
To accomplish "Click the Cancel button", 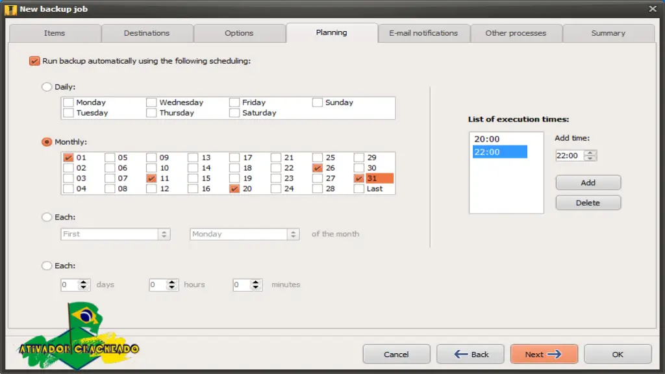I will [x=397, y=355].
